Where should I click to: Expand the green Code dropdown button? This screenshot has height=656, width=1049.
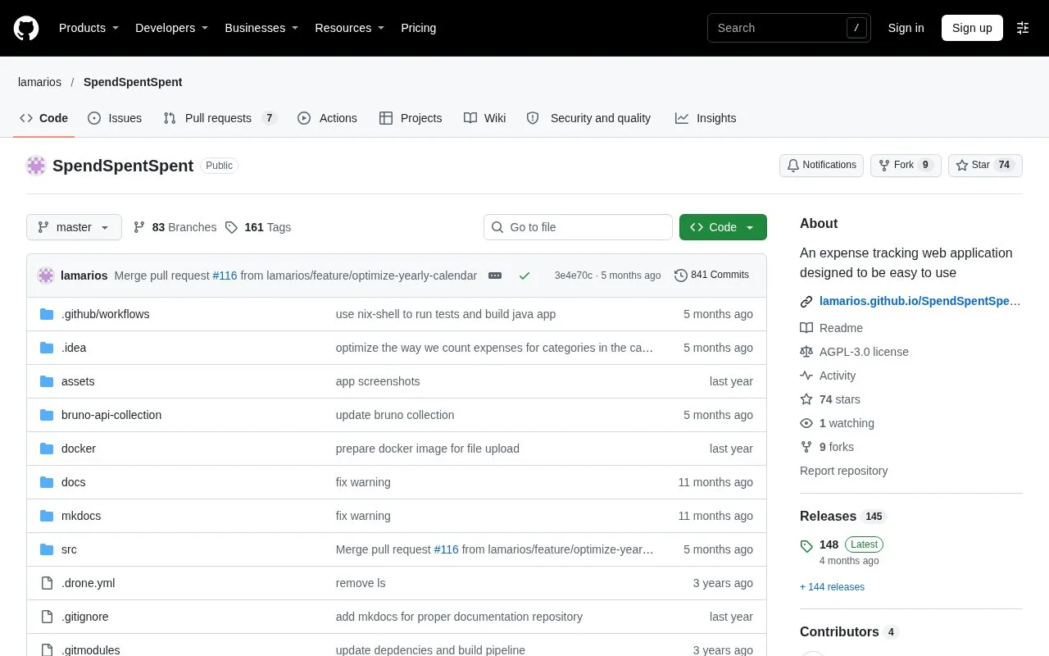(x=723, y=227)
